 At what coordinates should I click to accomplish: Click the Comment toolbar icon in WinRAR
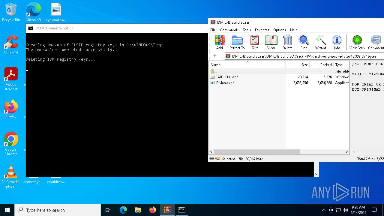pyautogui.click(x=376, y=42)
